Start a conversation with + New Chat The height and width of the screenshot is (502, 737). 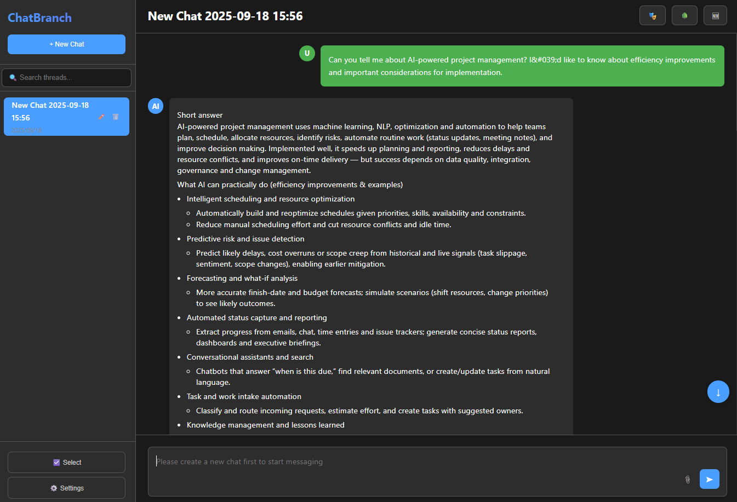(66, 44)
